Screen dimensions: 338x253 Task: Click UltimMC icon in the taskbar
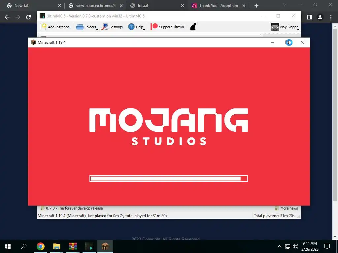pyautogui.click(x=89, y=246)
